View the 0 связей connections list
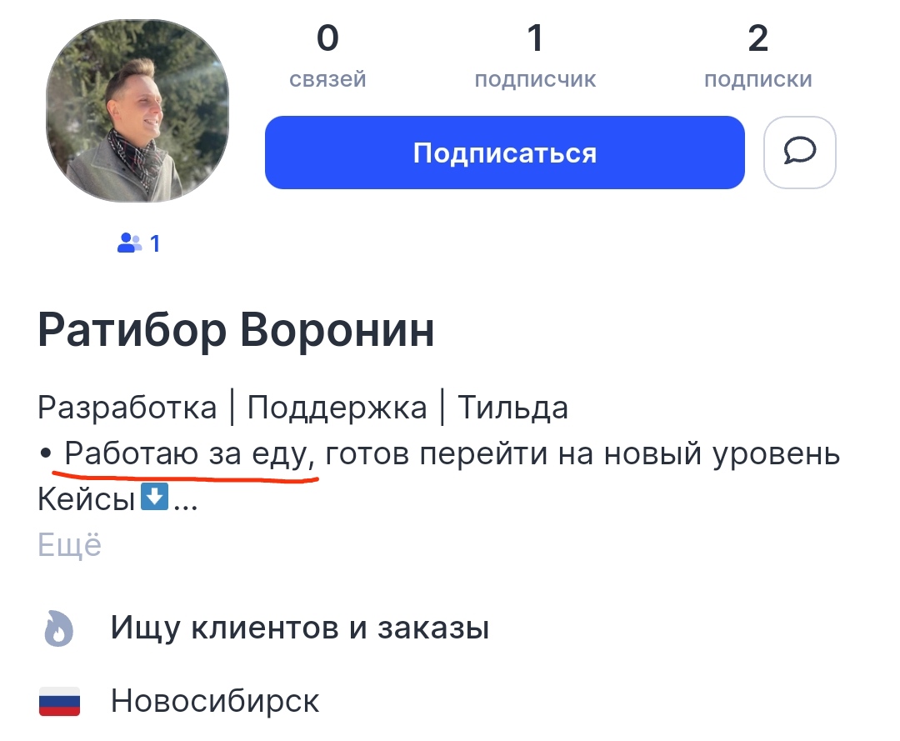This screenshot has width=900, height=741. tap(327, 57)
